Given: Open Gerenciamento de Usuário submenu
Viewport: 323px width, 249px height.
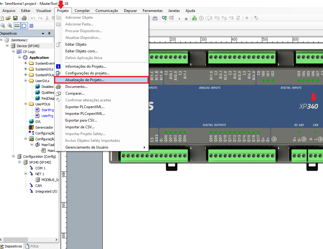Looking at the screenshot, I should [87, 147].
